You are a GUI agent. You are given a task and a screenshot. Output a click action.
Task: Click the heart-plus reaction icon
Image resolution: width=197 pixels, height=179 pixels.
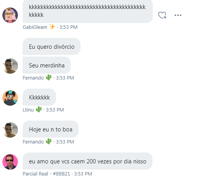(x=162, y=15)
